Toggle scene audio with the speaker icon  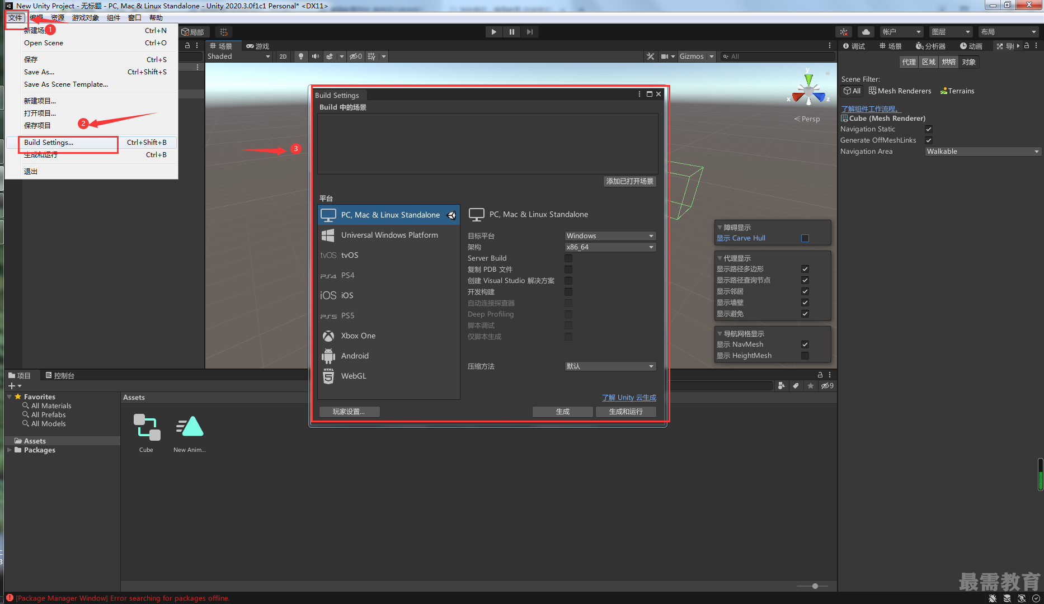(316, 56)
